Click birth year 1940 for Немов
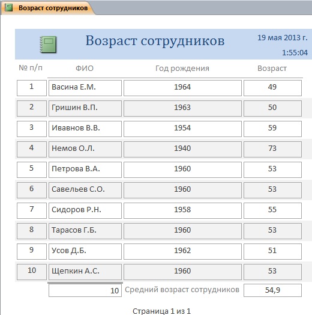Image resolution: width=312 pixels, height=315 pixels. (182, 149)
